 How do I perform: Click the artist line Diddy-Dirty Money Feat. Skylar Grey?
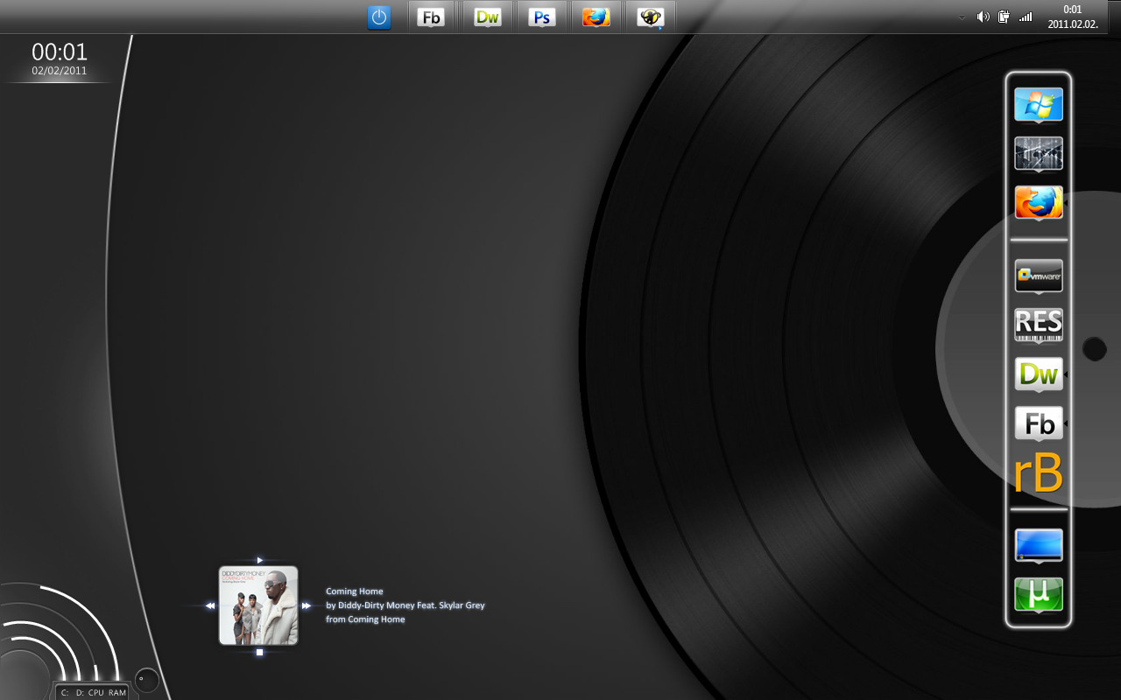[412, 605]
